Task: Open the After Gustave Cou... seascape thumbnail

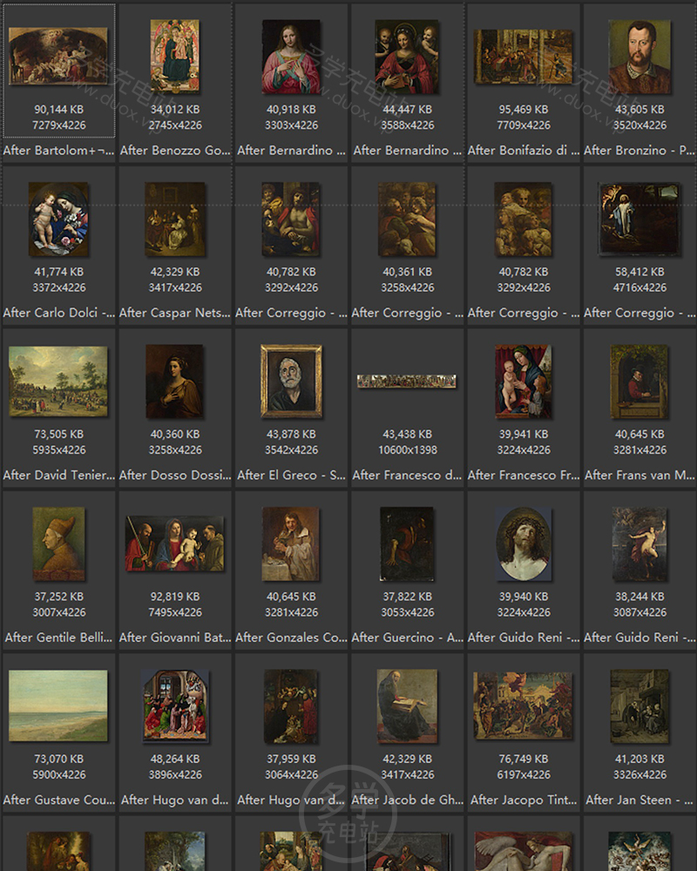Action: (58, 706)
